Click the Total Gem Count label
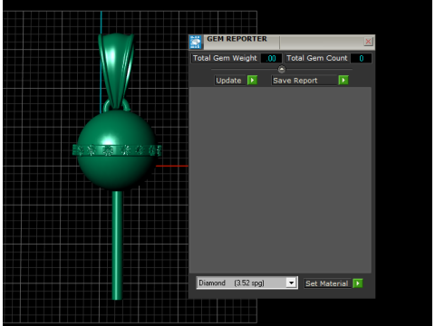This screenshot has height=326, width=435. pos(317,58)
